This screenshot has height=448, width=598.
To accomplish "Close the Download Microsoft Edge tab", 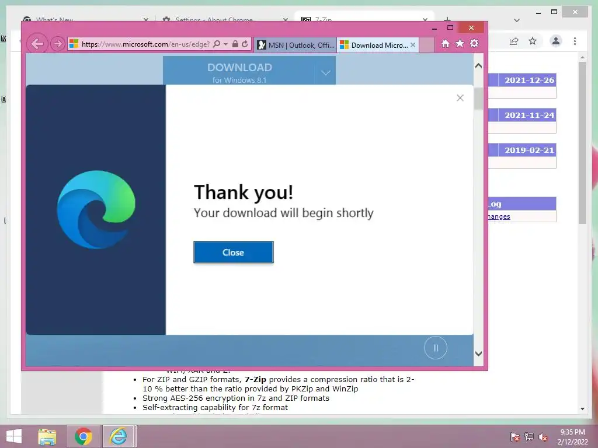I will (413, 45).
